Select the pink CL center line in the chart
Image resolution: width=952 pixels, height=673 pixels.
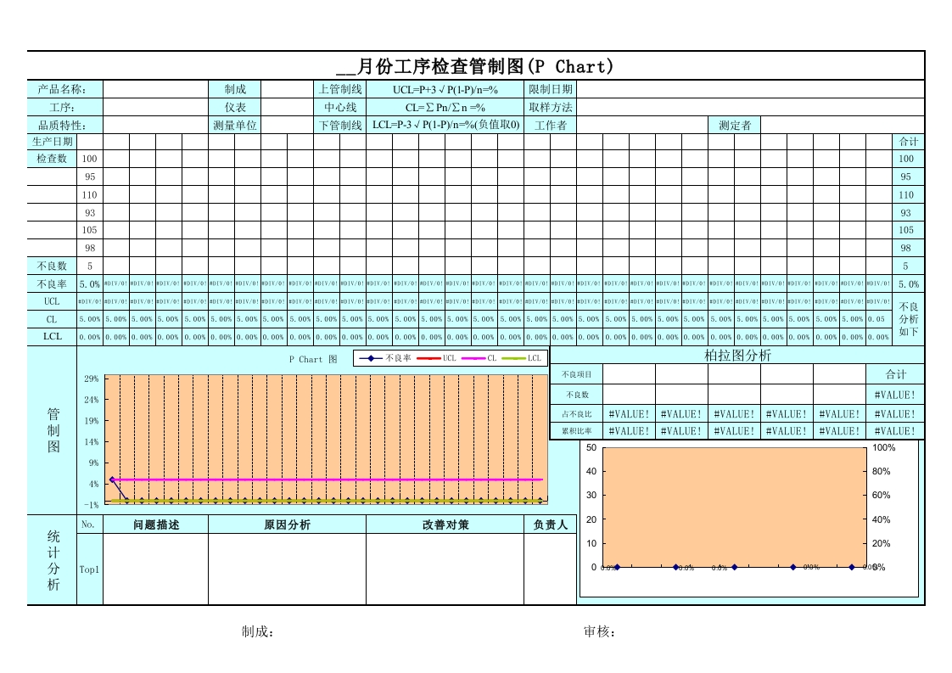pyautogui.click(x=339, y=480)
